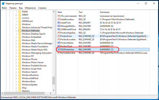Click the tree scroll up arrow

coord(54,12)
